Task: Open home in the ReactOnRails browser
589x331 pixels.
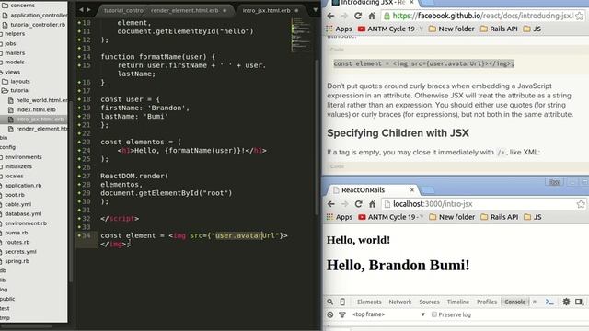Action: pos(372,204)
